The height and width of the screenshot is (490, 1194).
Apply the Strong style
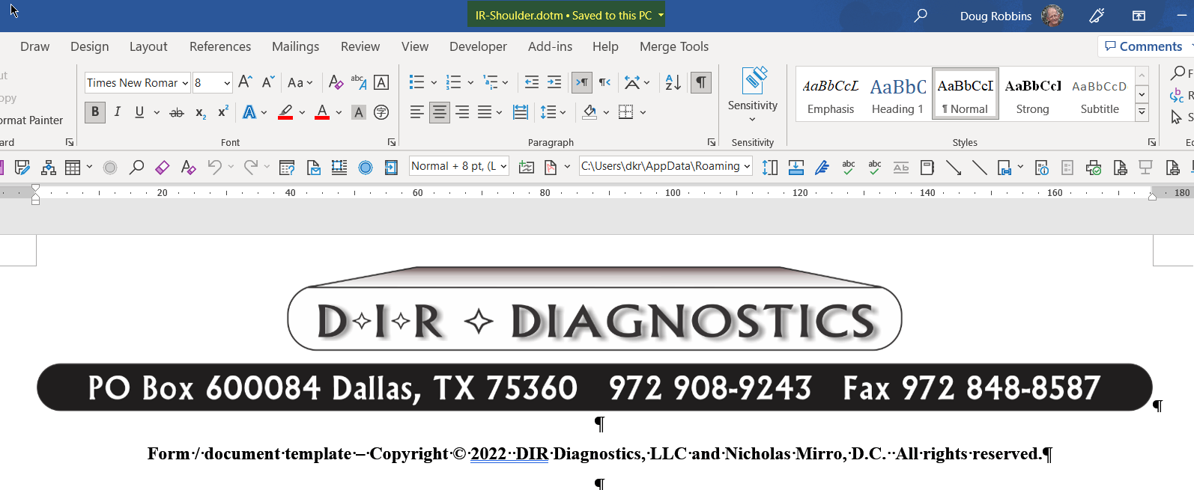click(1032, 94)
